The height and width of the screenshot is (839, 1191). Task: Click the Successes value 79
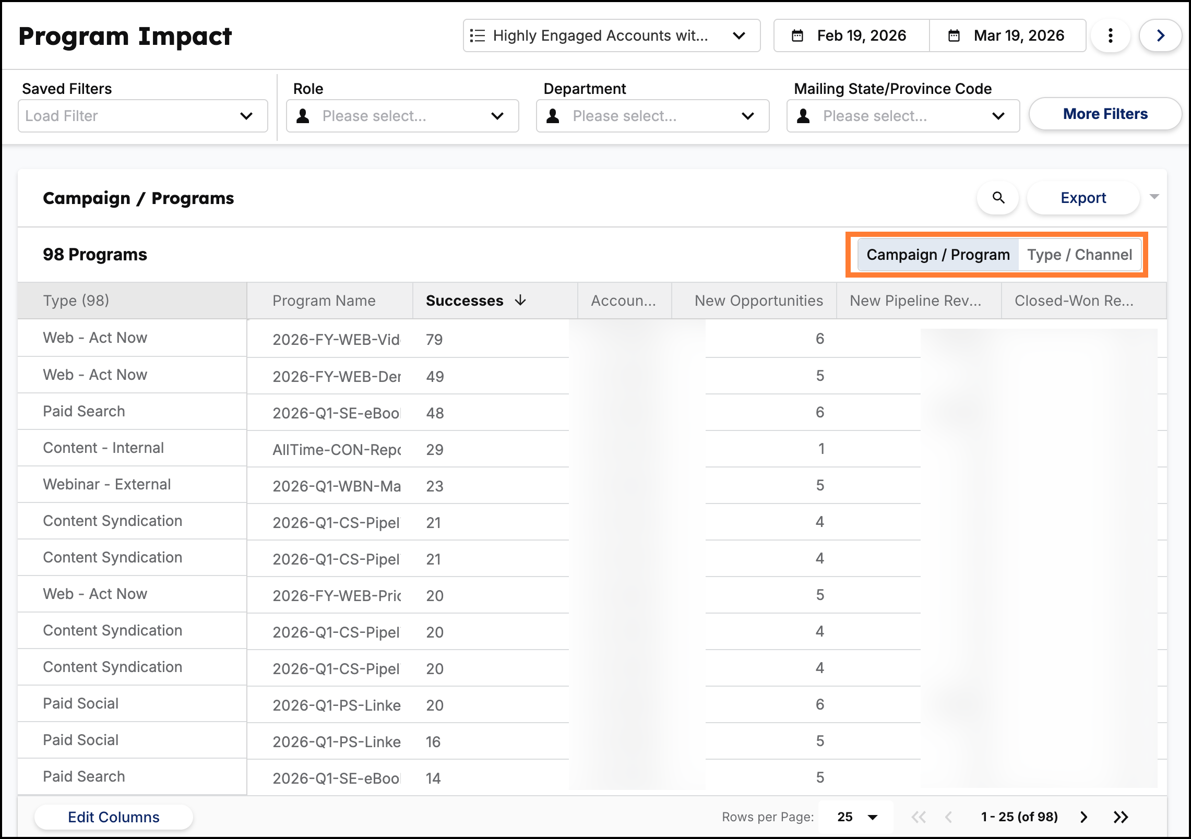coord(434,340)
